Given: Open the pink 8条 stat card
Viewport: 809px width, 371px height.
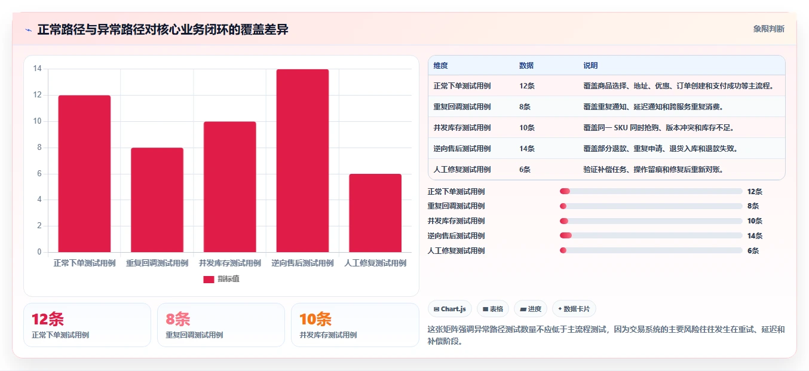Looking at the screenshot, I should coord(221,325).
